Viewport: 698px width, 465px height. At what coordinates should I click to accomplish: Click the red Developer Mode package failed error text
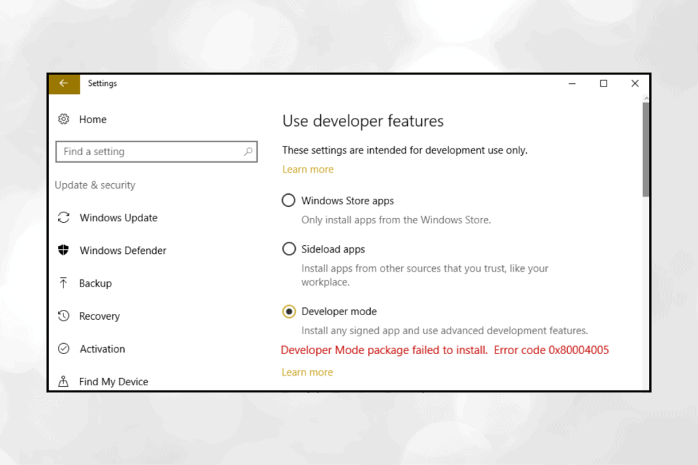click(x=444, y=351)
